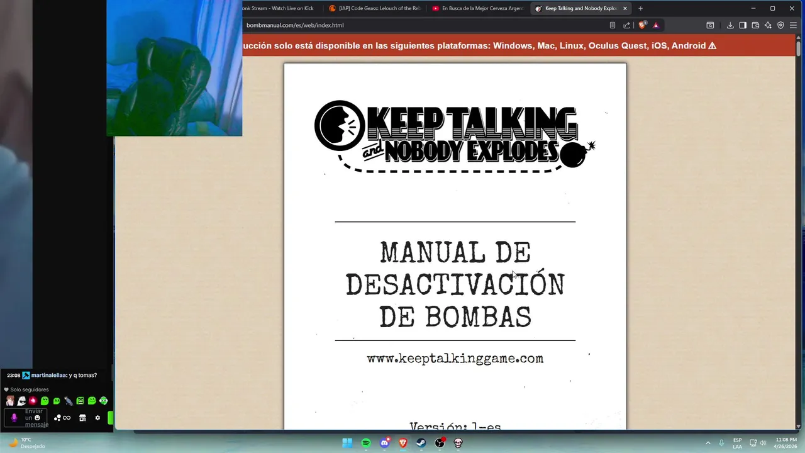805x453 pixels.
Task: Open the shop storefront icon in chat
Action: [x=82, y=418]
